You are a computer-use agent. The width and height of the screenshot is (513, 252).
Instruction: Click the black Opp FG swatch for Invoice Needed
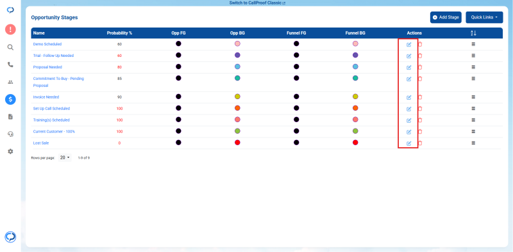(x=178, y=97)
